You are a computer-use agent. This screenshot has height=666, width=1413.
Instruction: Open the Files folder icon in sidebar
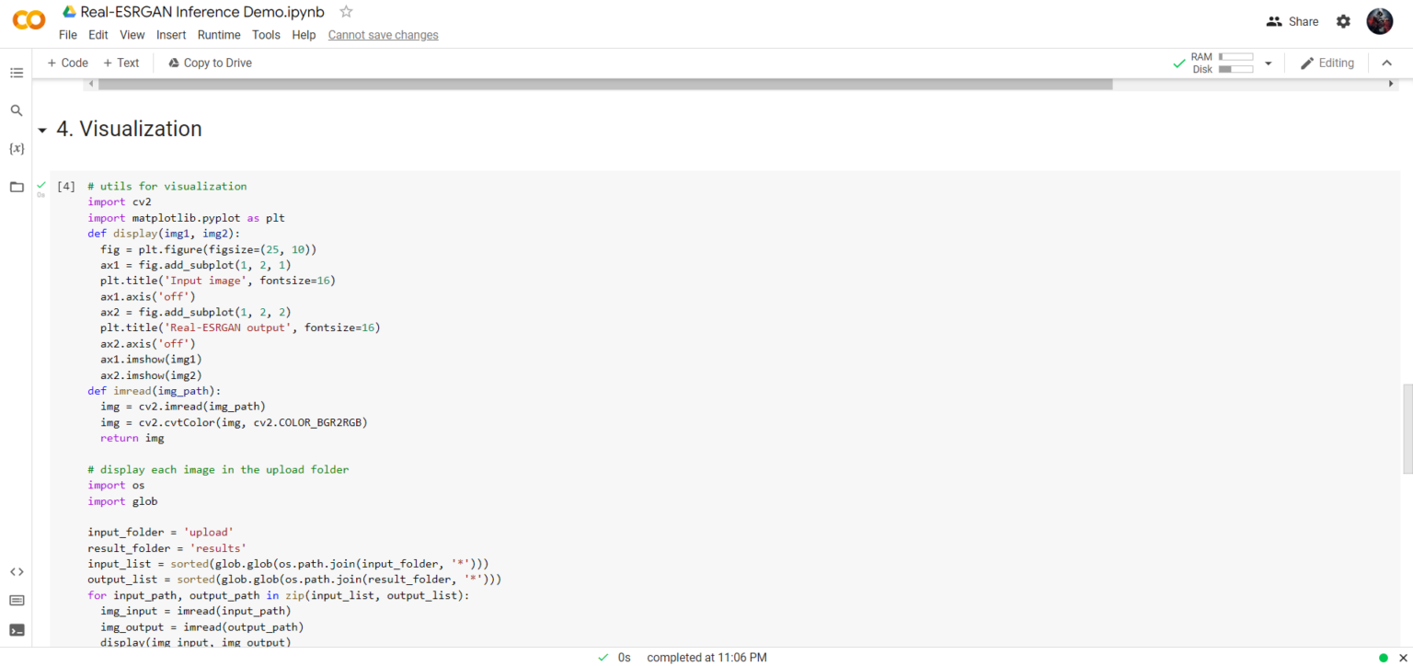[x=17, y=187]
